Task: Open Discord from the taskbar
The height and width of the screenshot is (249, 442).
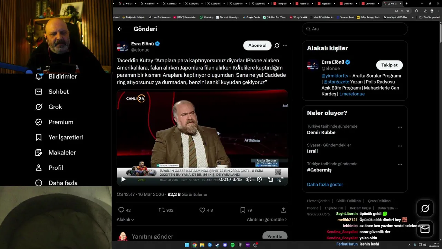Action: pos(225,245)
